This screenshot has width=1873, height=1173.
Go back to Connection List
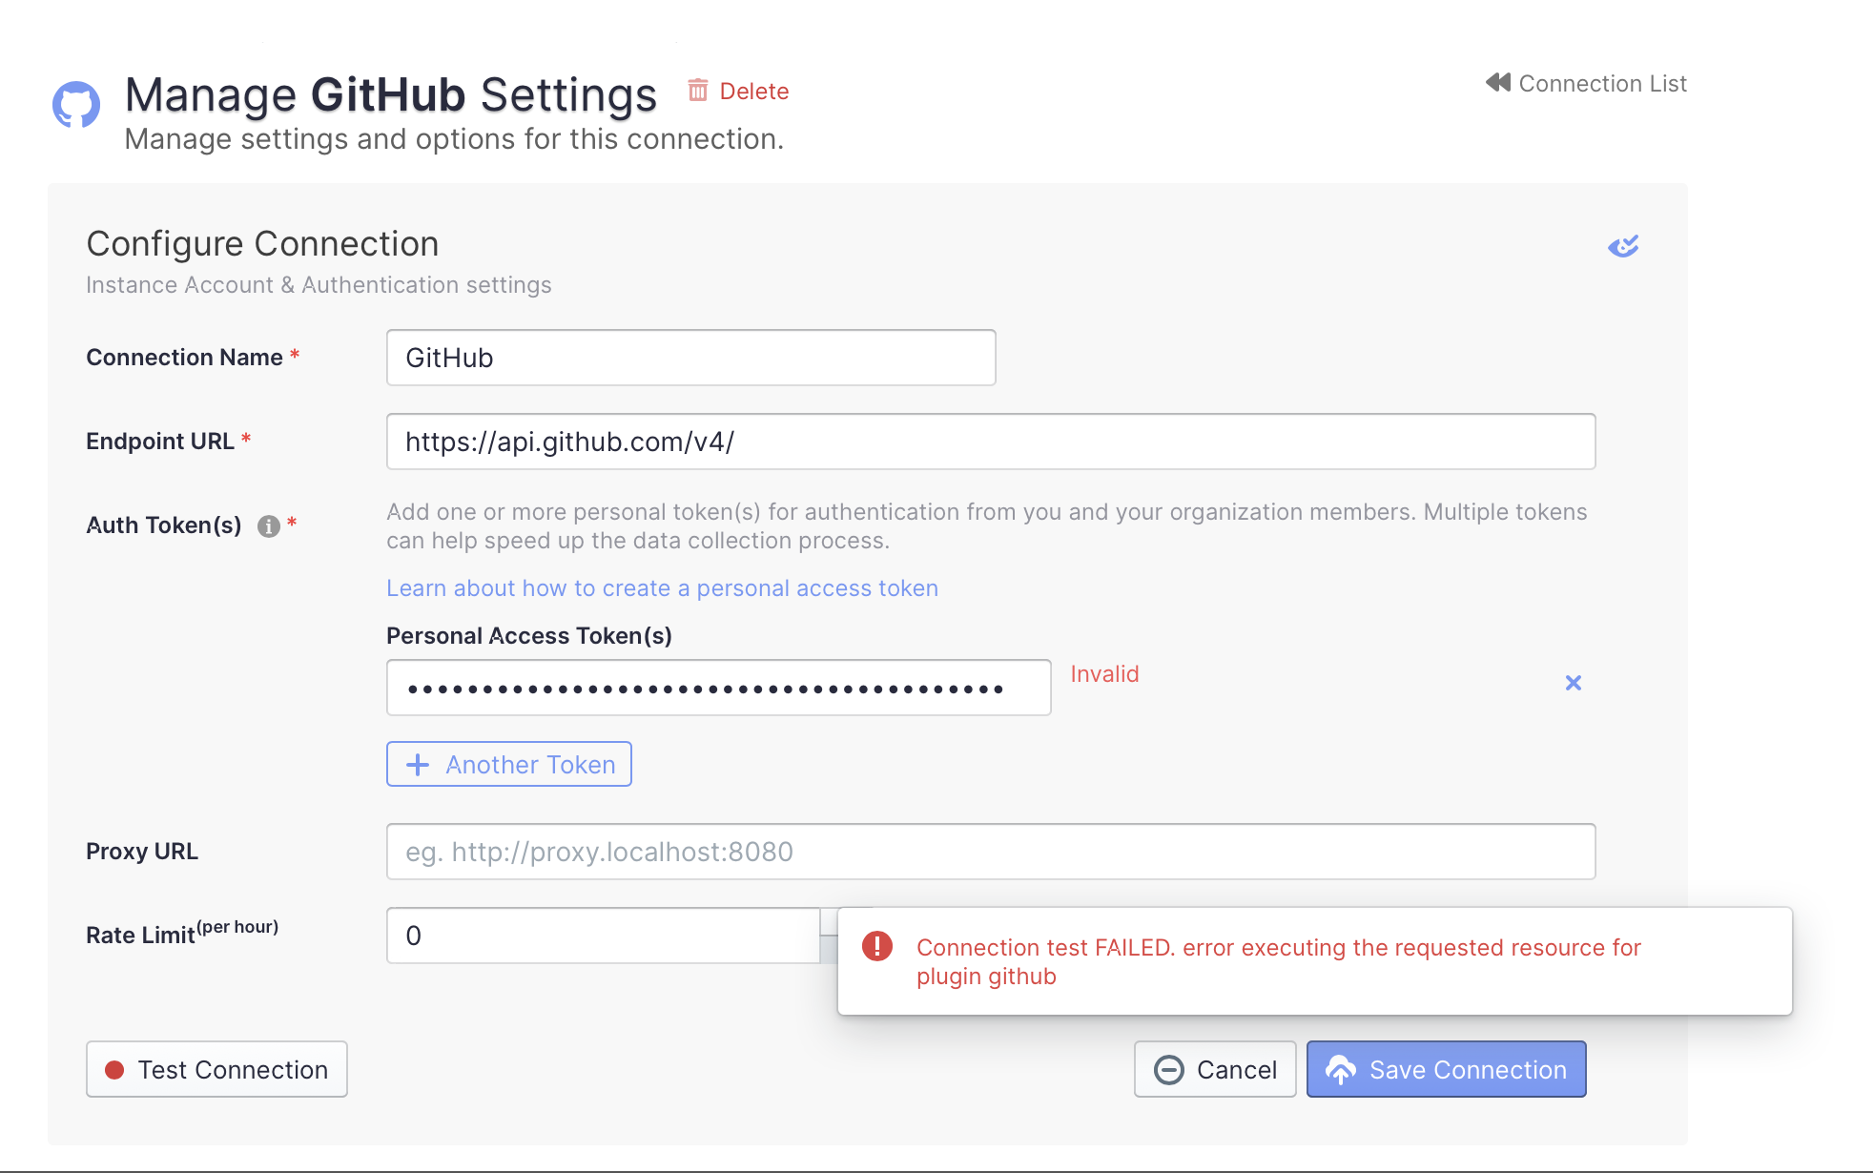[x=1602, y=84]
